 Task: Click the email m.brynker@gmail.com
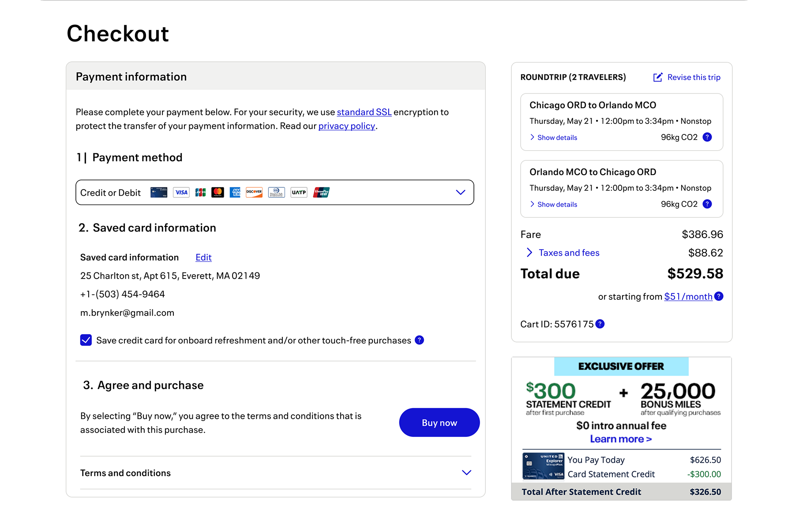128,313
